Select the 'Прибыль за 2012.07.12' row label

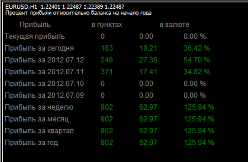44,60
